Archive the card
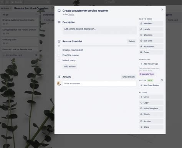 pyautogui.click(x=151, y=121)
